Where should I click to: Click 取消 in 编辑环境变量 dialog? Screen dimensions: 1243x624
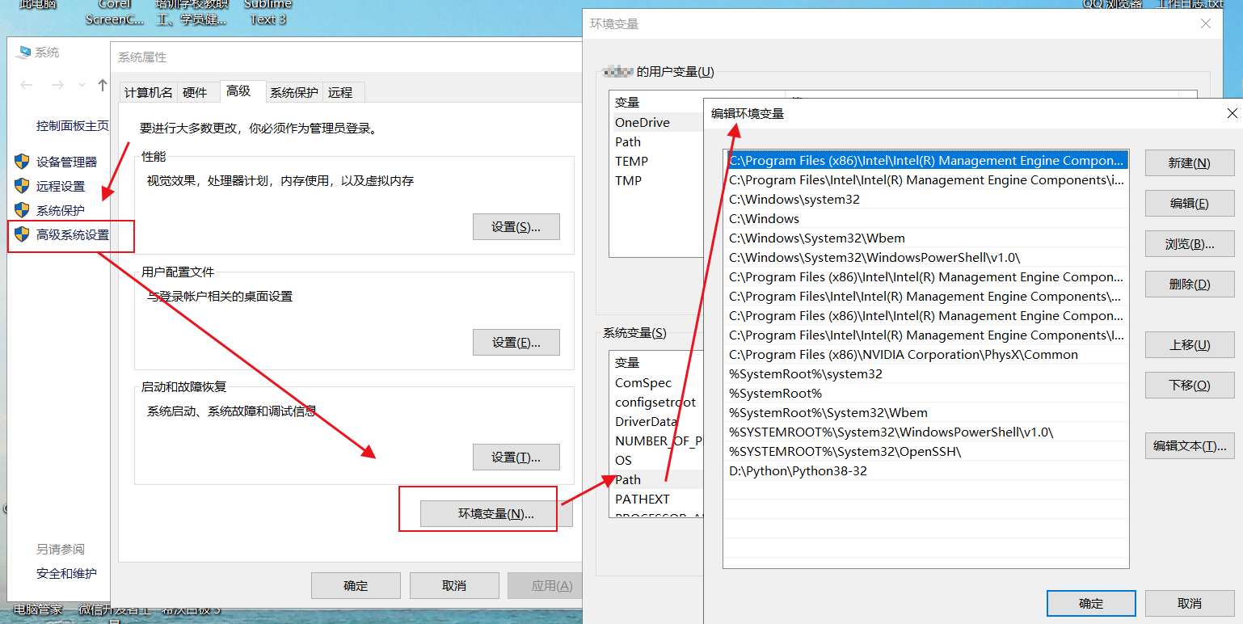coord(1190,603)
